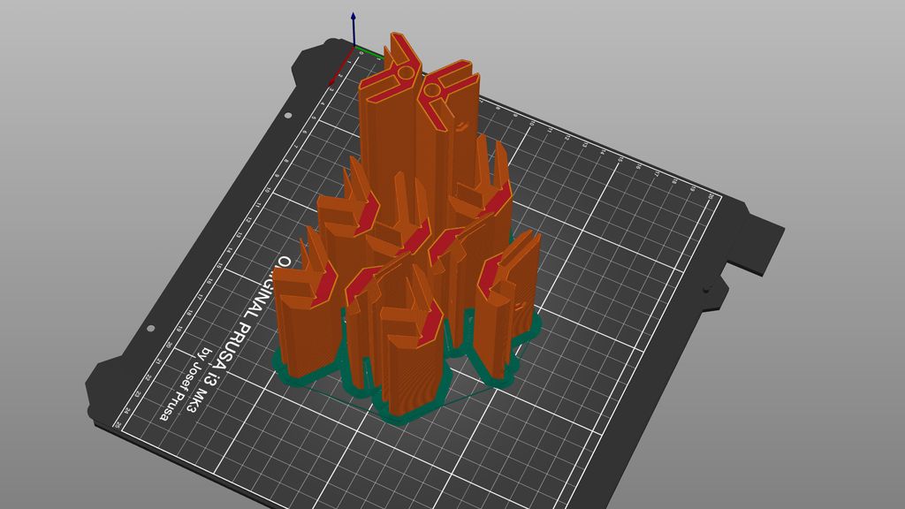Image resolution: width=905 pixels, height=509 pixels.
Task: Select the frontmost center orange model
Action: [x=413, y=352]
